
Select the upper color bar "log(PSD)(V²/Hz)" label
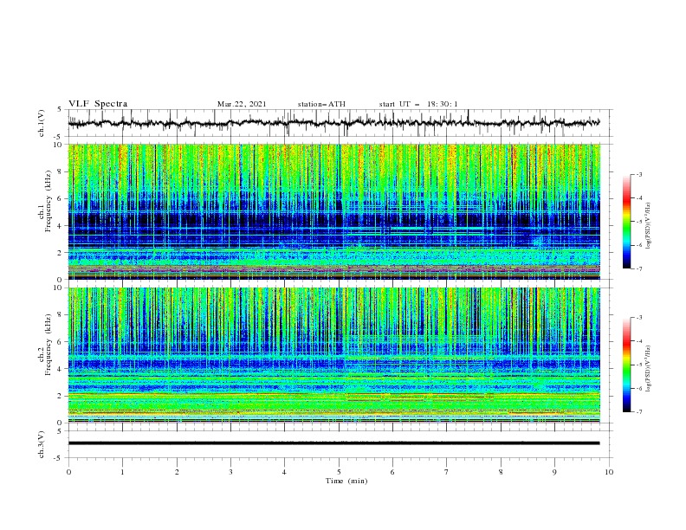point(649,226)
